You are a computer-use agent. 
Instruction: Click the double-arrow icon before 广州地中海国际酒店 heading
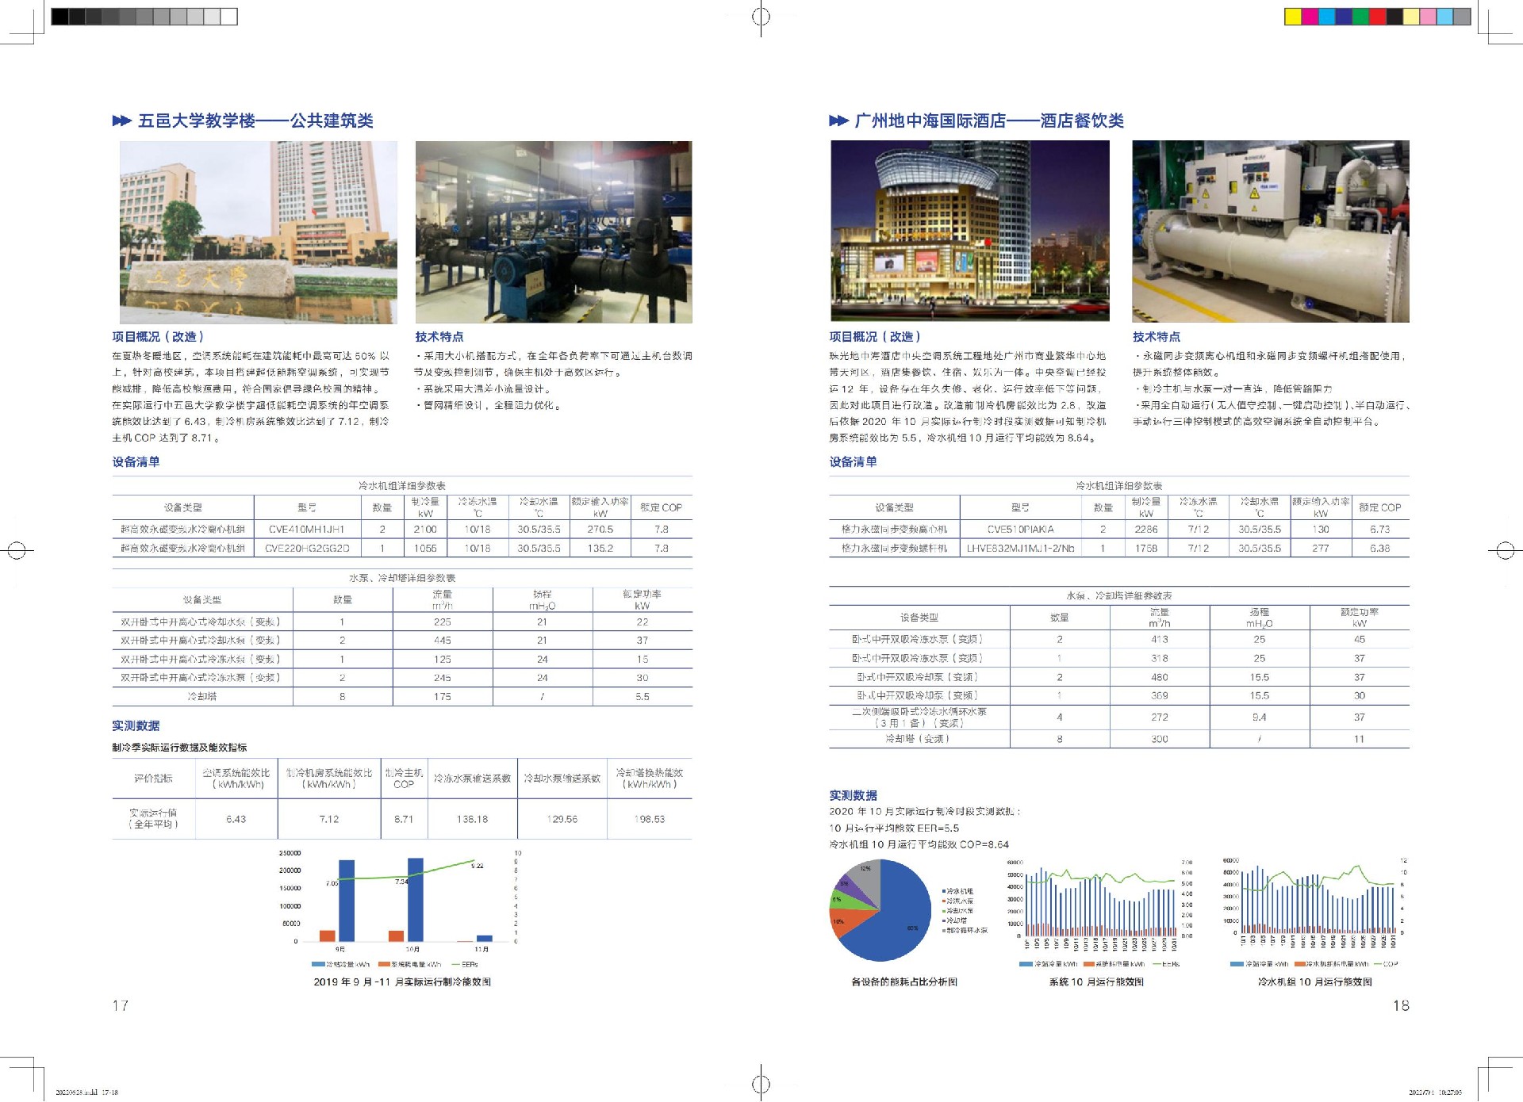(838, 121)
